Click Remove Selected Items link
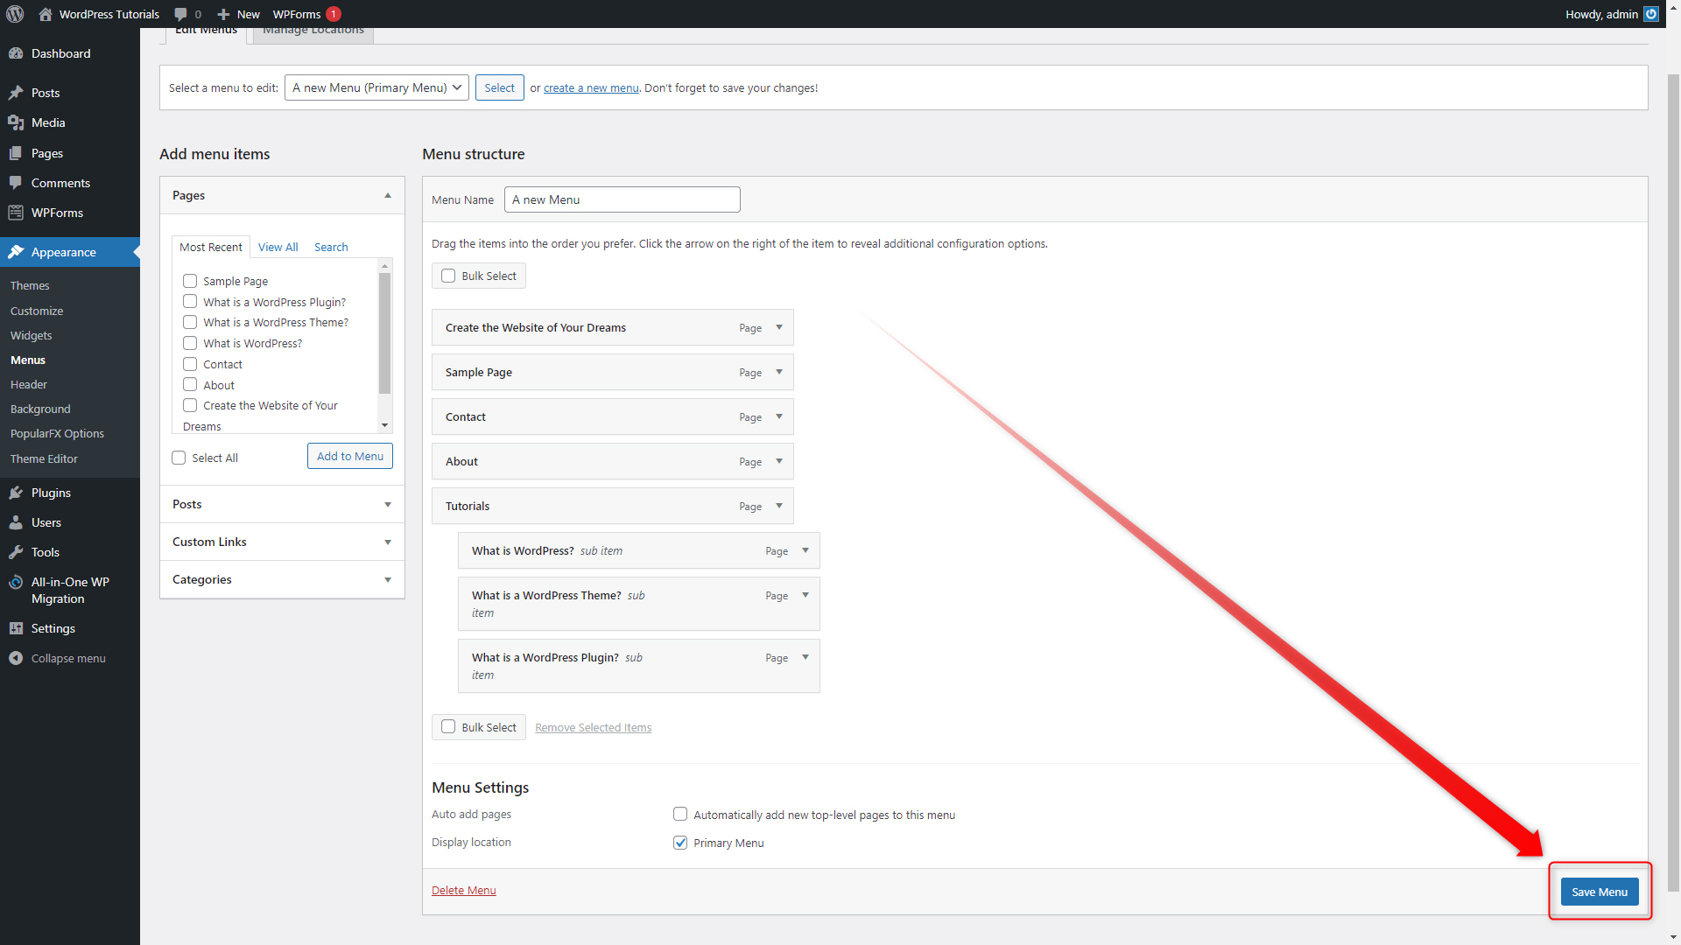The width and height of the screenshot is (1681, 945). pos(594,727)
